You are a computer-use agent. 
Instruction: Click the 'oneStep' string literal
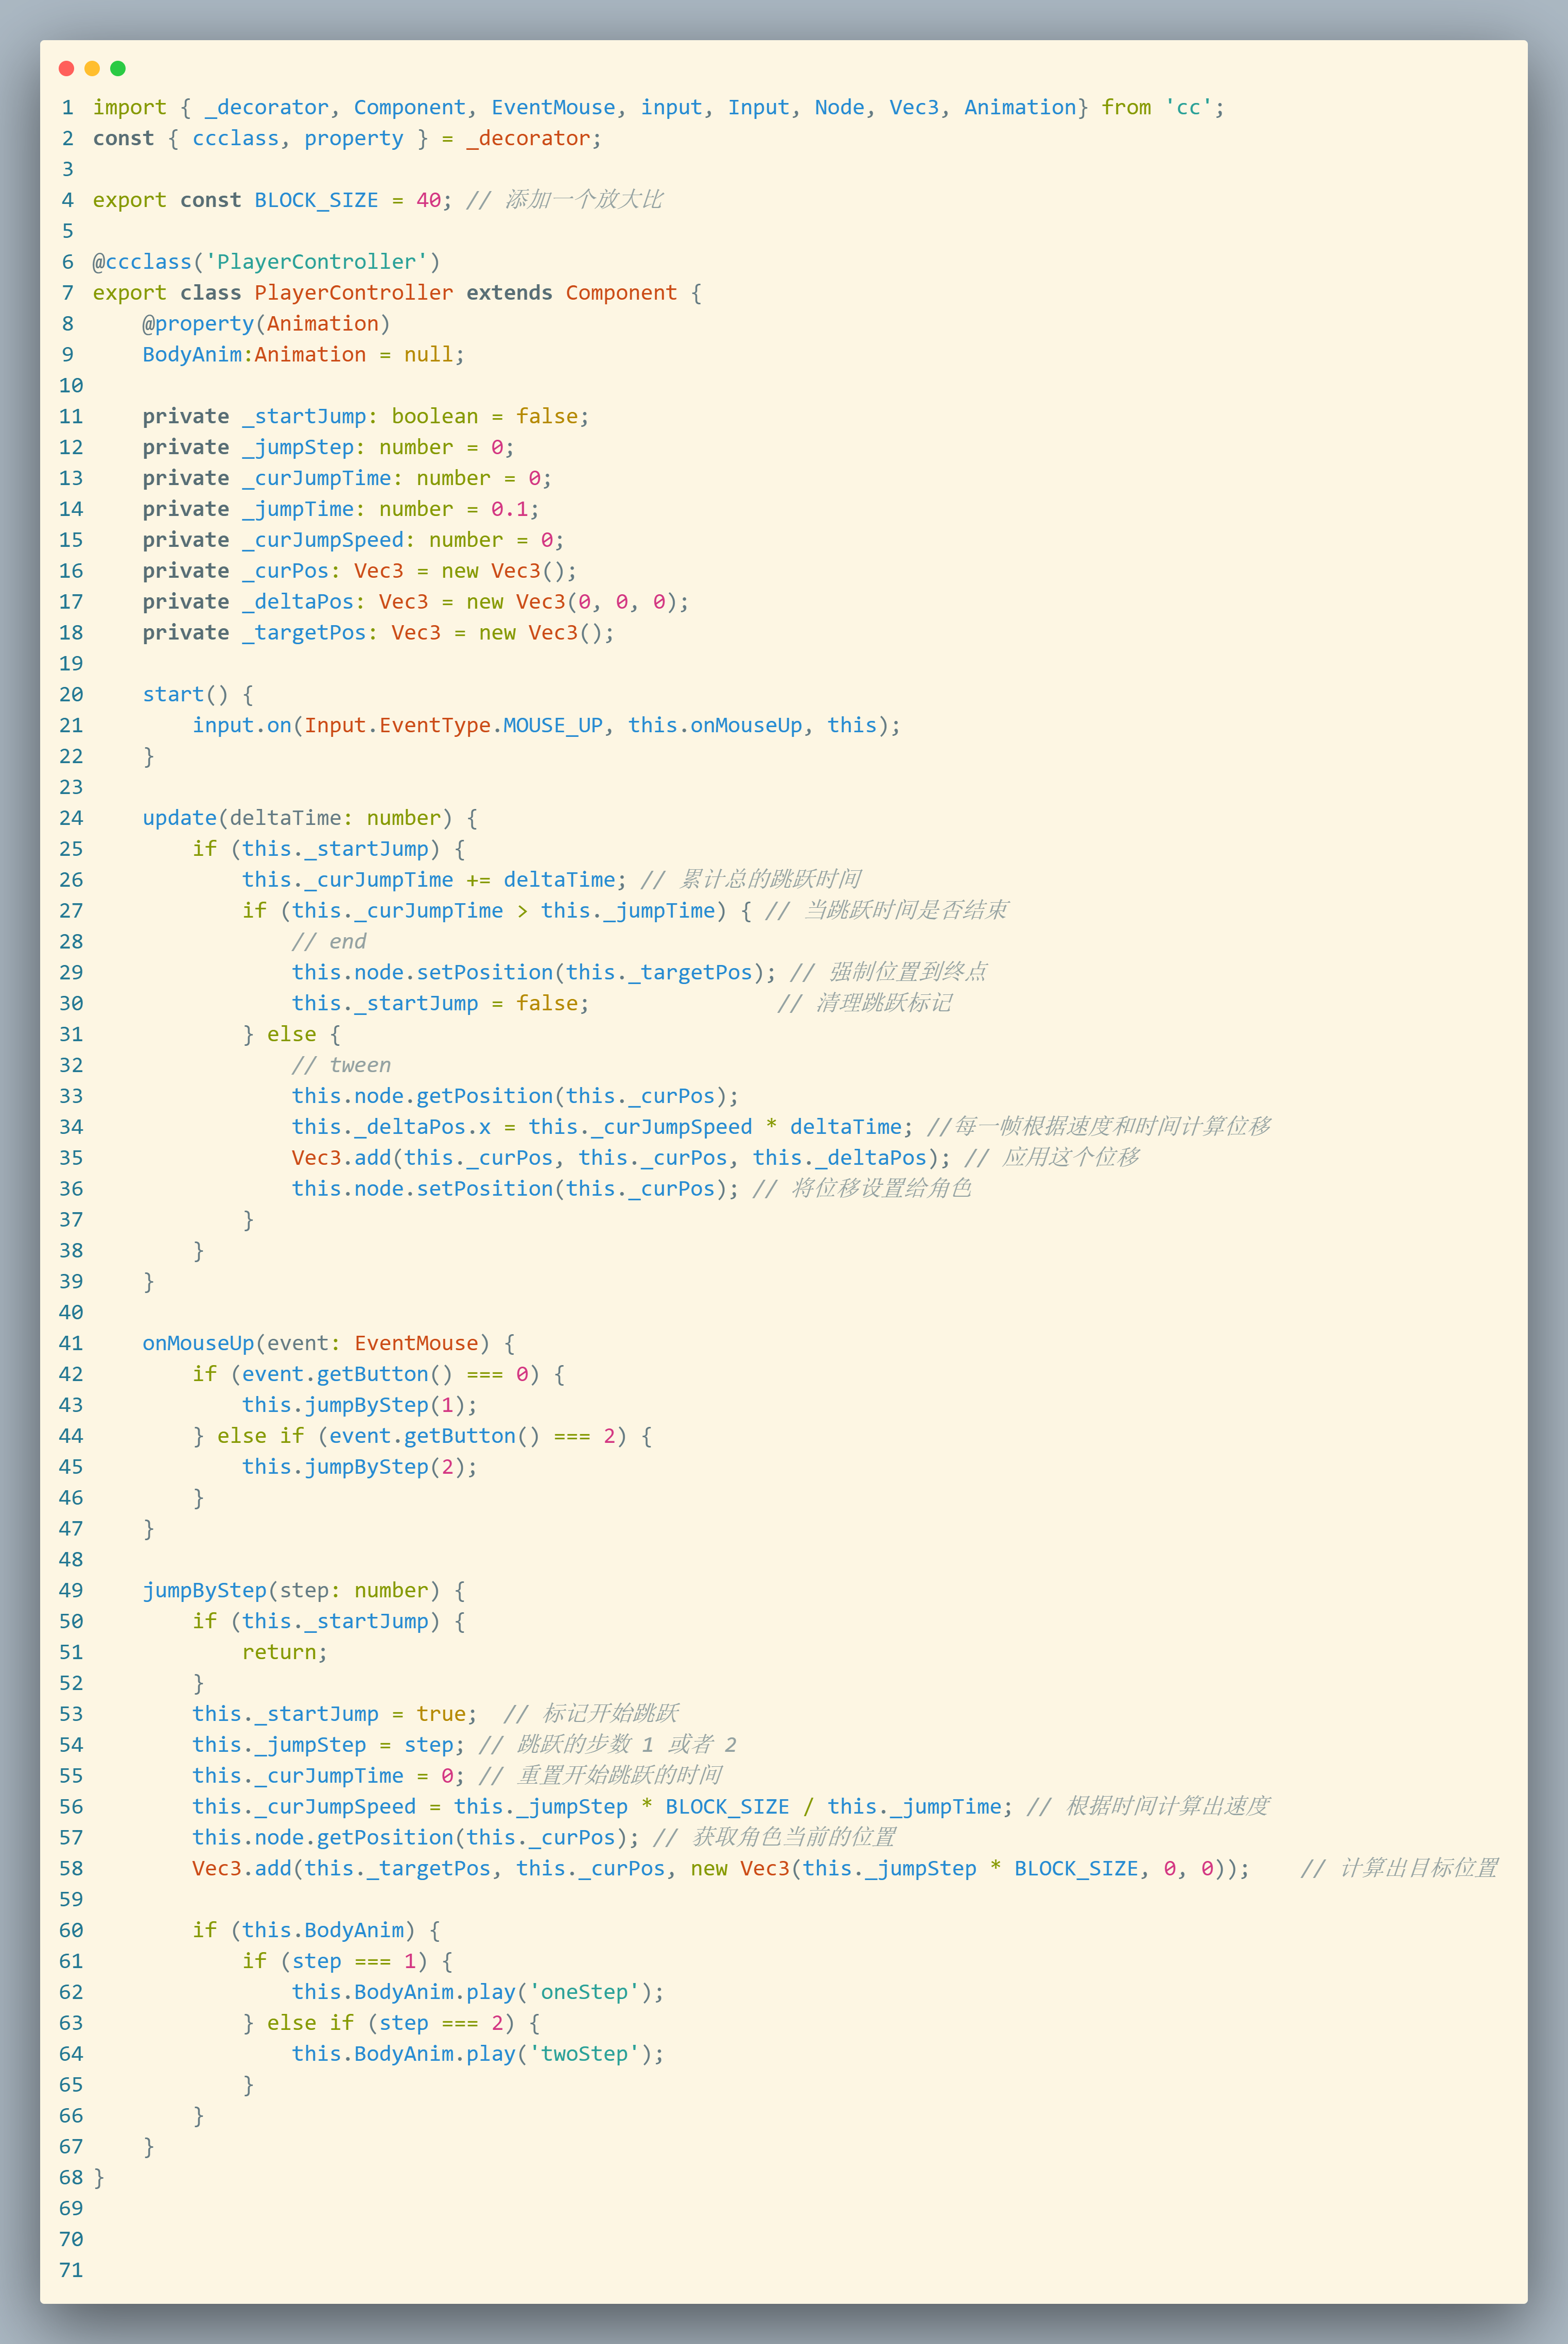584,1992
